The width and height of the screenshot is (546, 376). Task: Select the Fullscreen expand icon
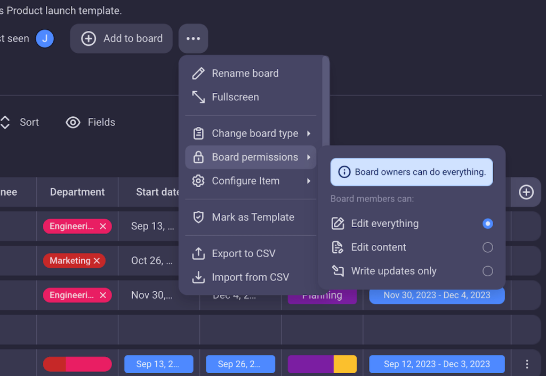[198, 97]
